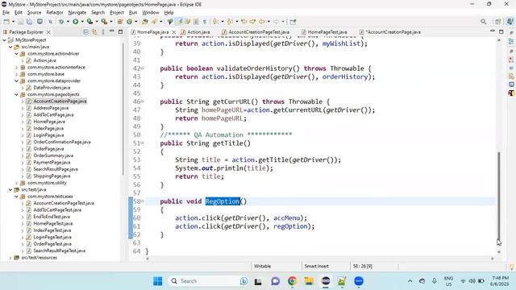The height and width of the screenshot is (290, 516).
Task: Click the editor horizontal scrollbar
Action: coord(319,259)
